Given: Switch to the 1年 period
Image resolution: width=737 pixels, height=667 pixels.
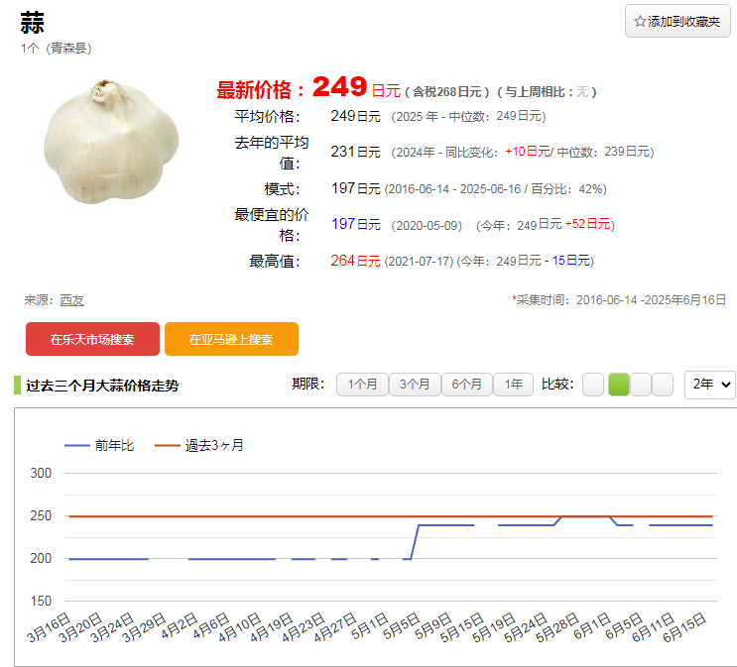Looking at the screenshot, I should (x=513, y=385).
